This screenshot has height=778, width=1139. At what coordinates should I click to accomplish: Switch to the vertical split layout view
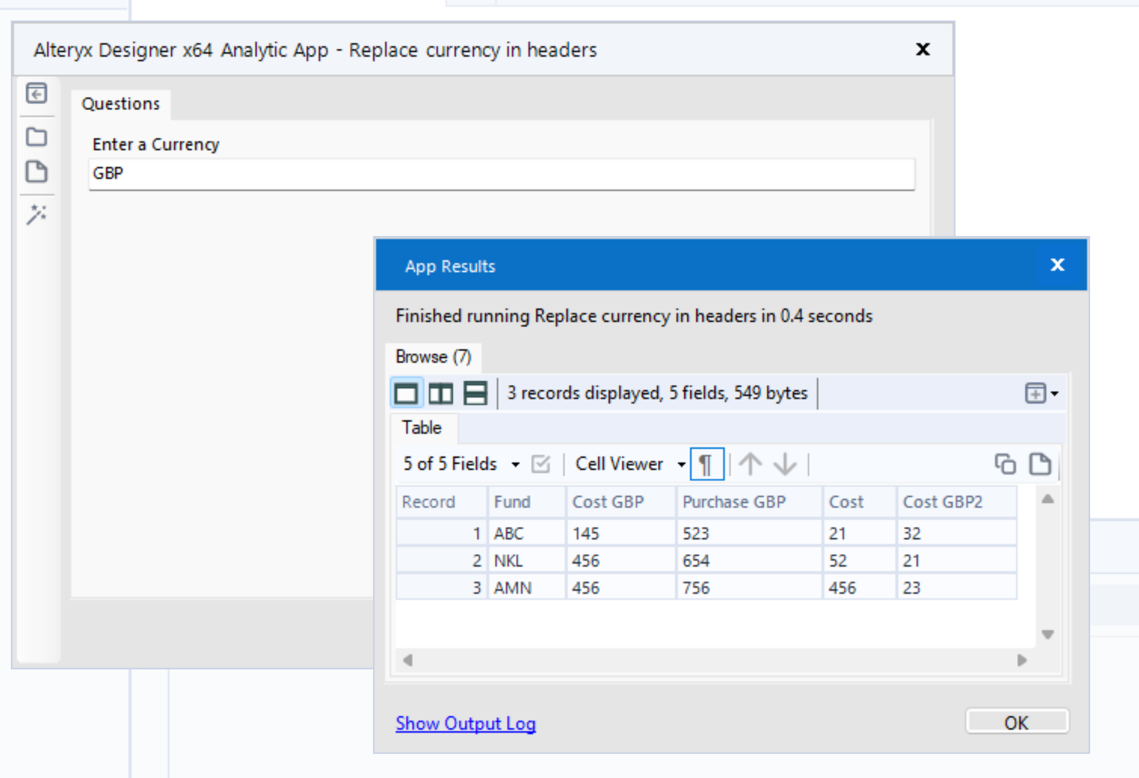coord(441,393)
